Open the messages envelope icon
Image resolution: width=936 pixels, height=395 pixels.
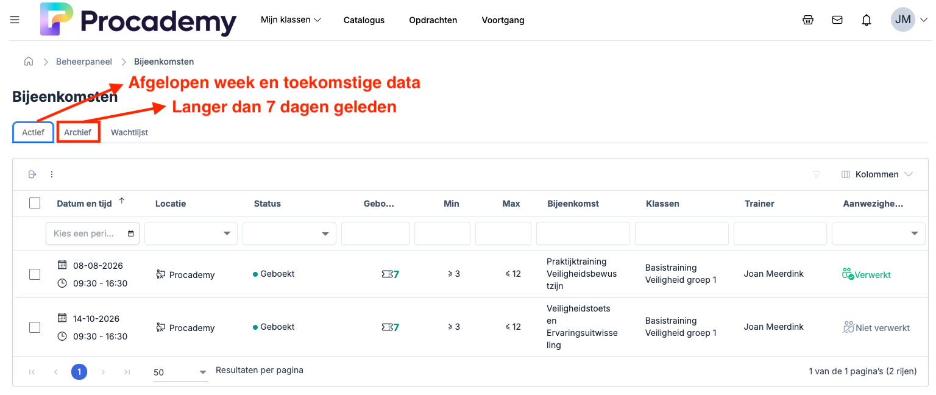coord(837,20)
